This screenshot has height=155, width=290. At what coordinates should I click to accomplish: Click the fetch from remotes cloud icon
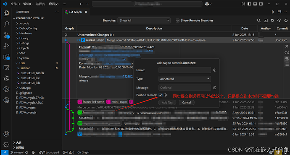point(279,21)
